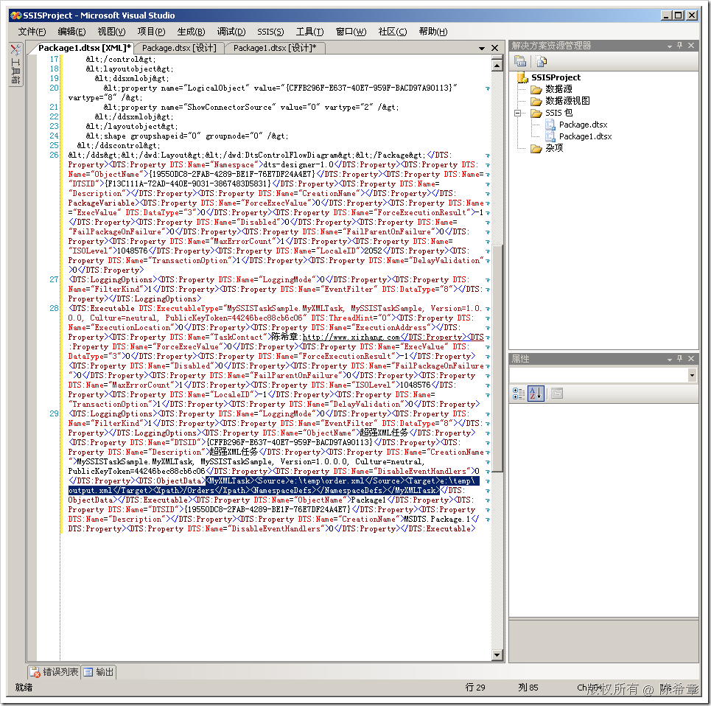Click the ShowConnectorSource property line text
This screenshot has height=706, width=711.
[251, 107]
